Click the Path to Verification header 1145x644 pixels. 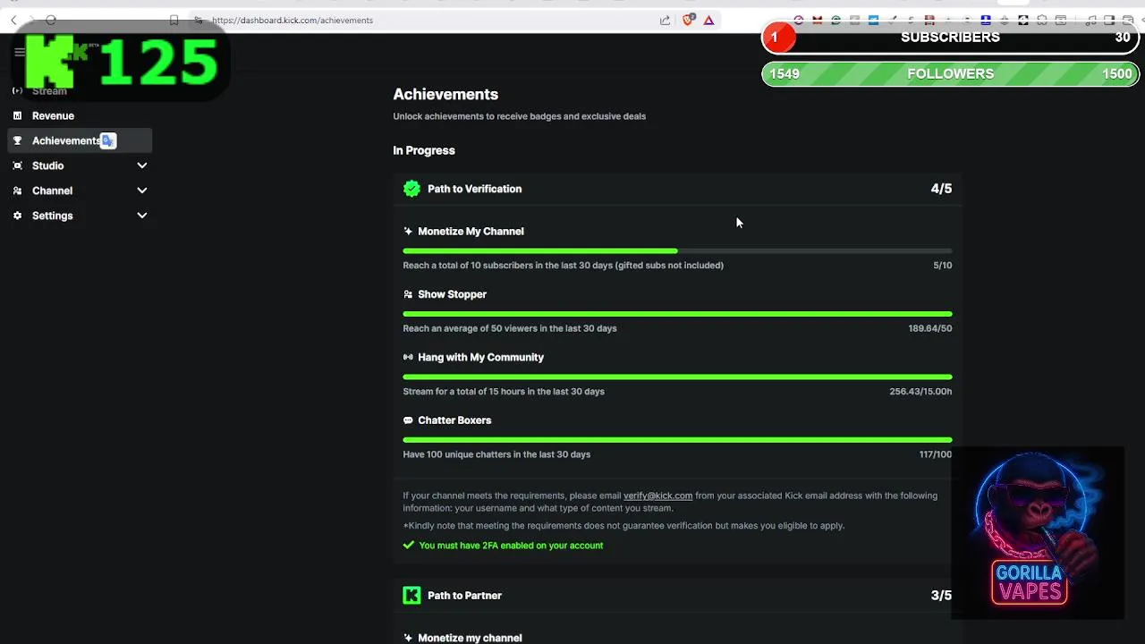tap(474, 189)
